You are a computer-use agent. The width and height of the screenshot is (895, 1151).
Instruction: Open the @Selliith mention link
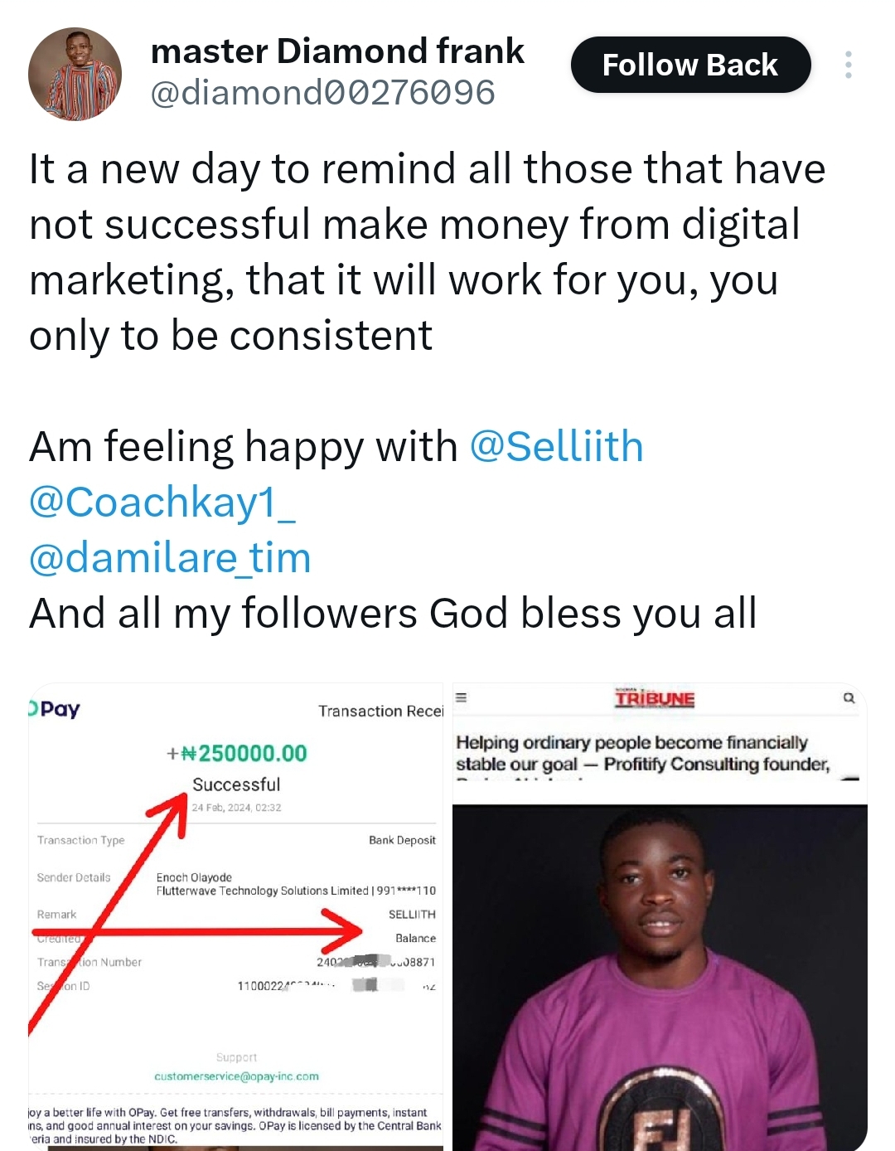(x=556, y=446)
